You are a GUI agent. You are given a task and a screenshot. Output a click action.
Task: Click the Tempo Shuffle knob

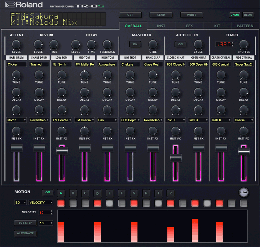(244, 44)
